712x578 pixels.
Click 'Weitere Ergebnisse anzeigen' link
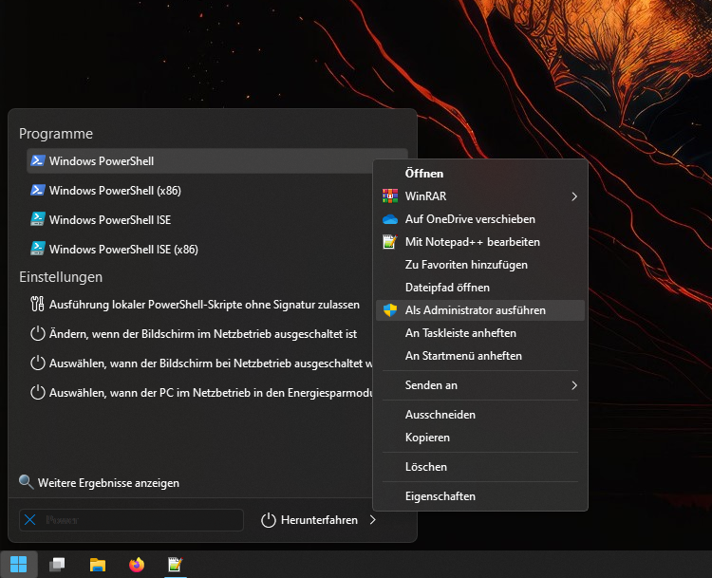point(108,483)
